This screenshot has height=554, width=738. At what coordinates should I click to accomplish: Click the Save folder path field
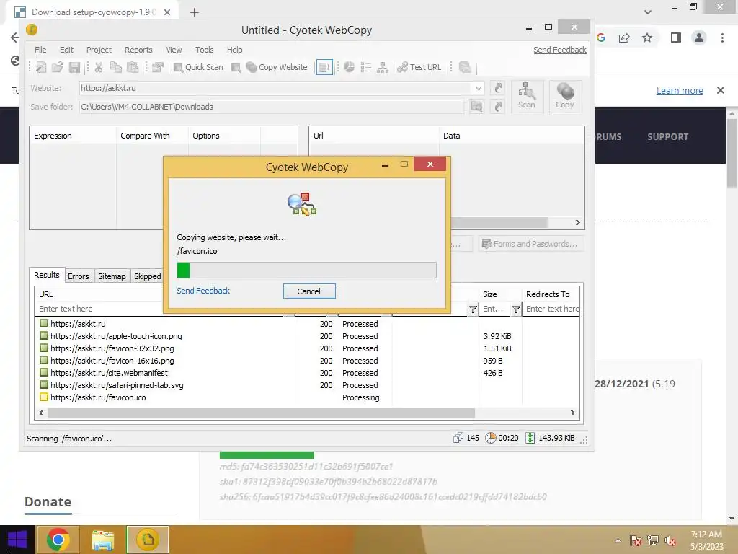[271, 107]
